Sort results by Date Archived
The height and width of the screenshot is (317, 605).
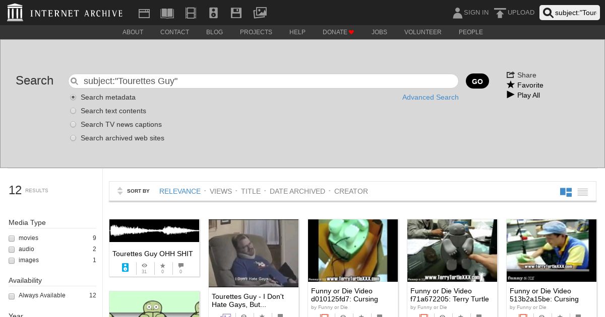pyautogui.click(x=297, y=191)
